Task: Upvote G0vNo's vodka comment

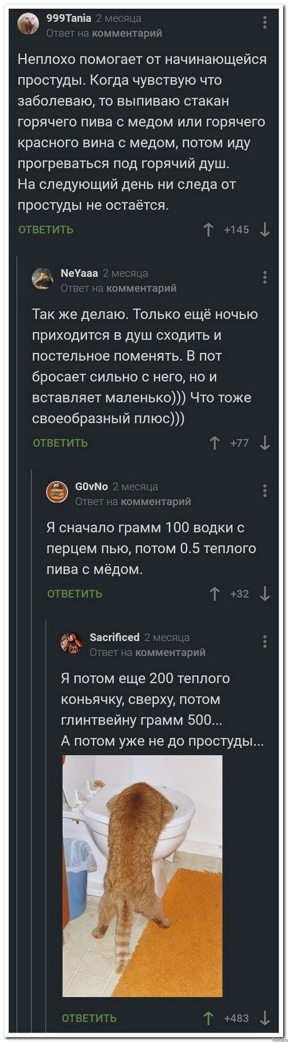Action: [x=215, y=594]
